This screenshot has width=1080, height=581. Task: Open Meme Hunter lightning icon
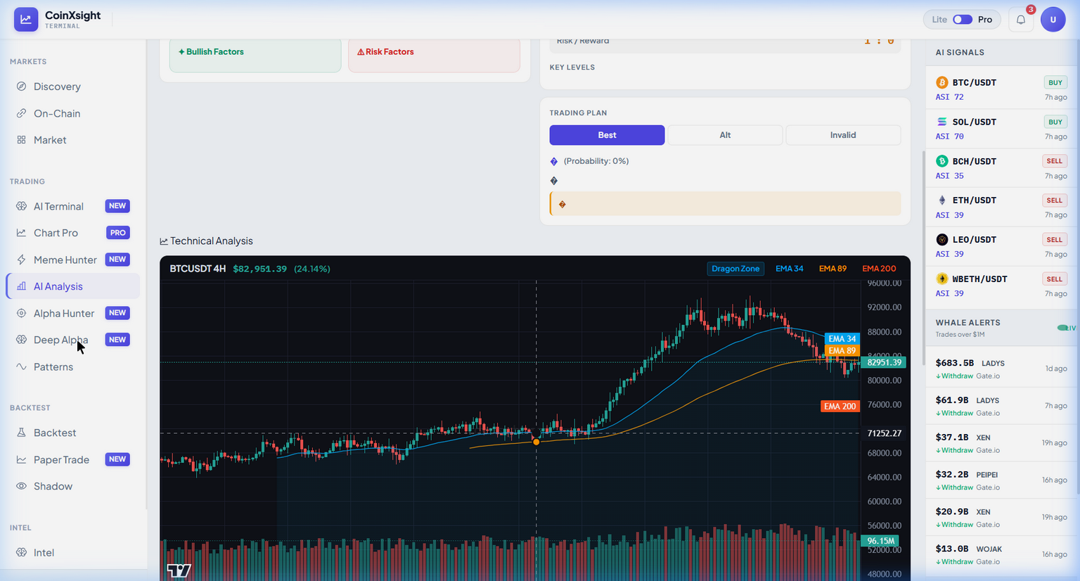[21, 260]
